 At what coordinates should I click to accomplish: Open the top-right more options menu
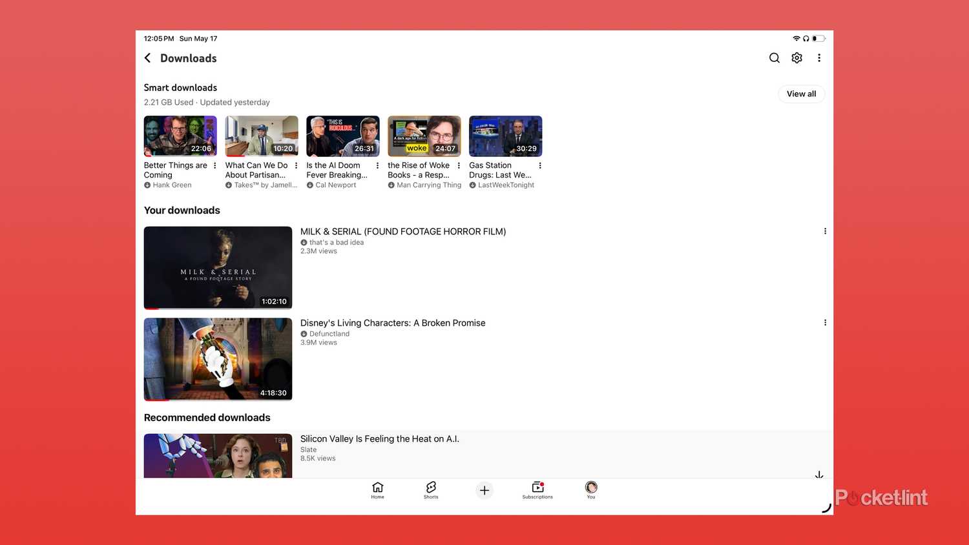pos(819,58)
